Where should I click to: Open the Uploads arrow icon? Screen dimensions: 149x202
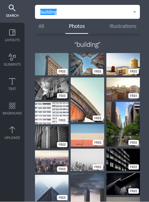coord(12,130)
